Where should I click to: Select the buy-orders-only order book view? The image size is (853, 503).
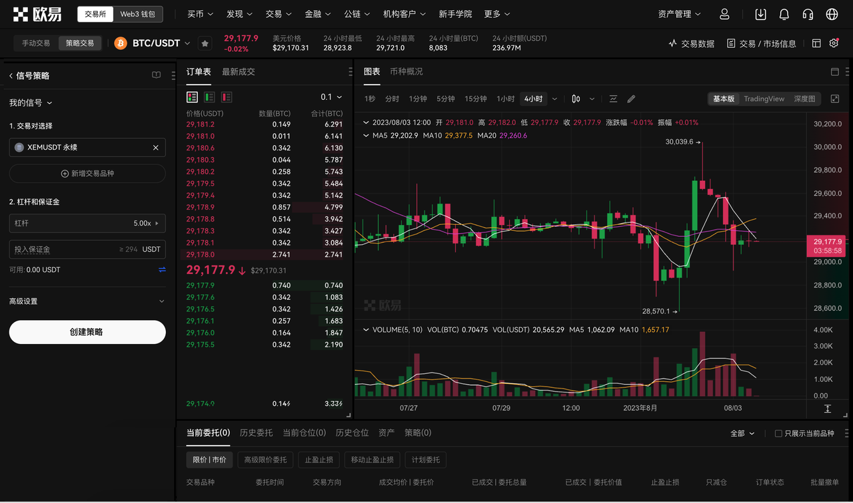click(x=209, y=96)
